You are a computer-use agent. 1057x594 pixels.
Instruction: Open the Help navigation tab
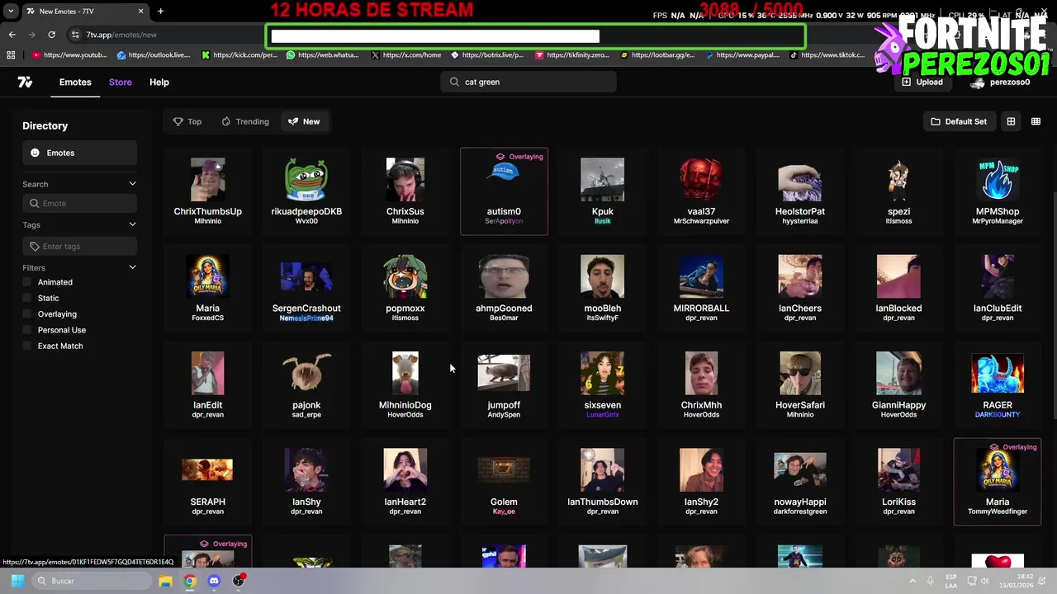tap(159, 82)
